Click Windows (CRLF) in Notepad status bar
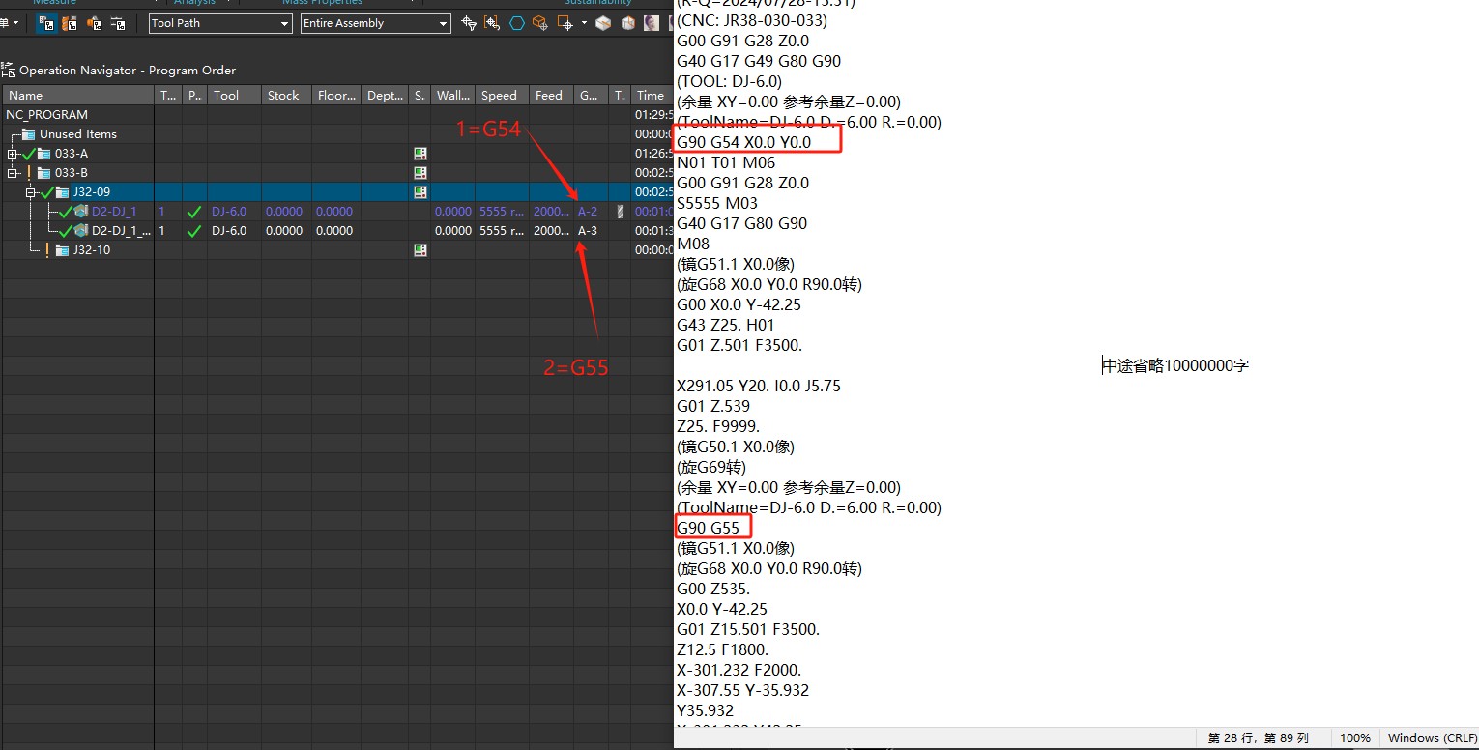This screenshot has width=1479, height=750. click(x=1433, y=738)
